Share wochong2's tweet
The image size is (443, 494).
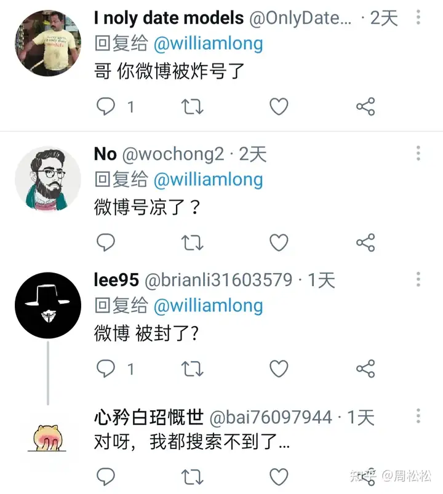pos(365,242)
